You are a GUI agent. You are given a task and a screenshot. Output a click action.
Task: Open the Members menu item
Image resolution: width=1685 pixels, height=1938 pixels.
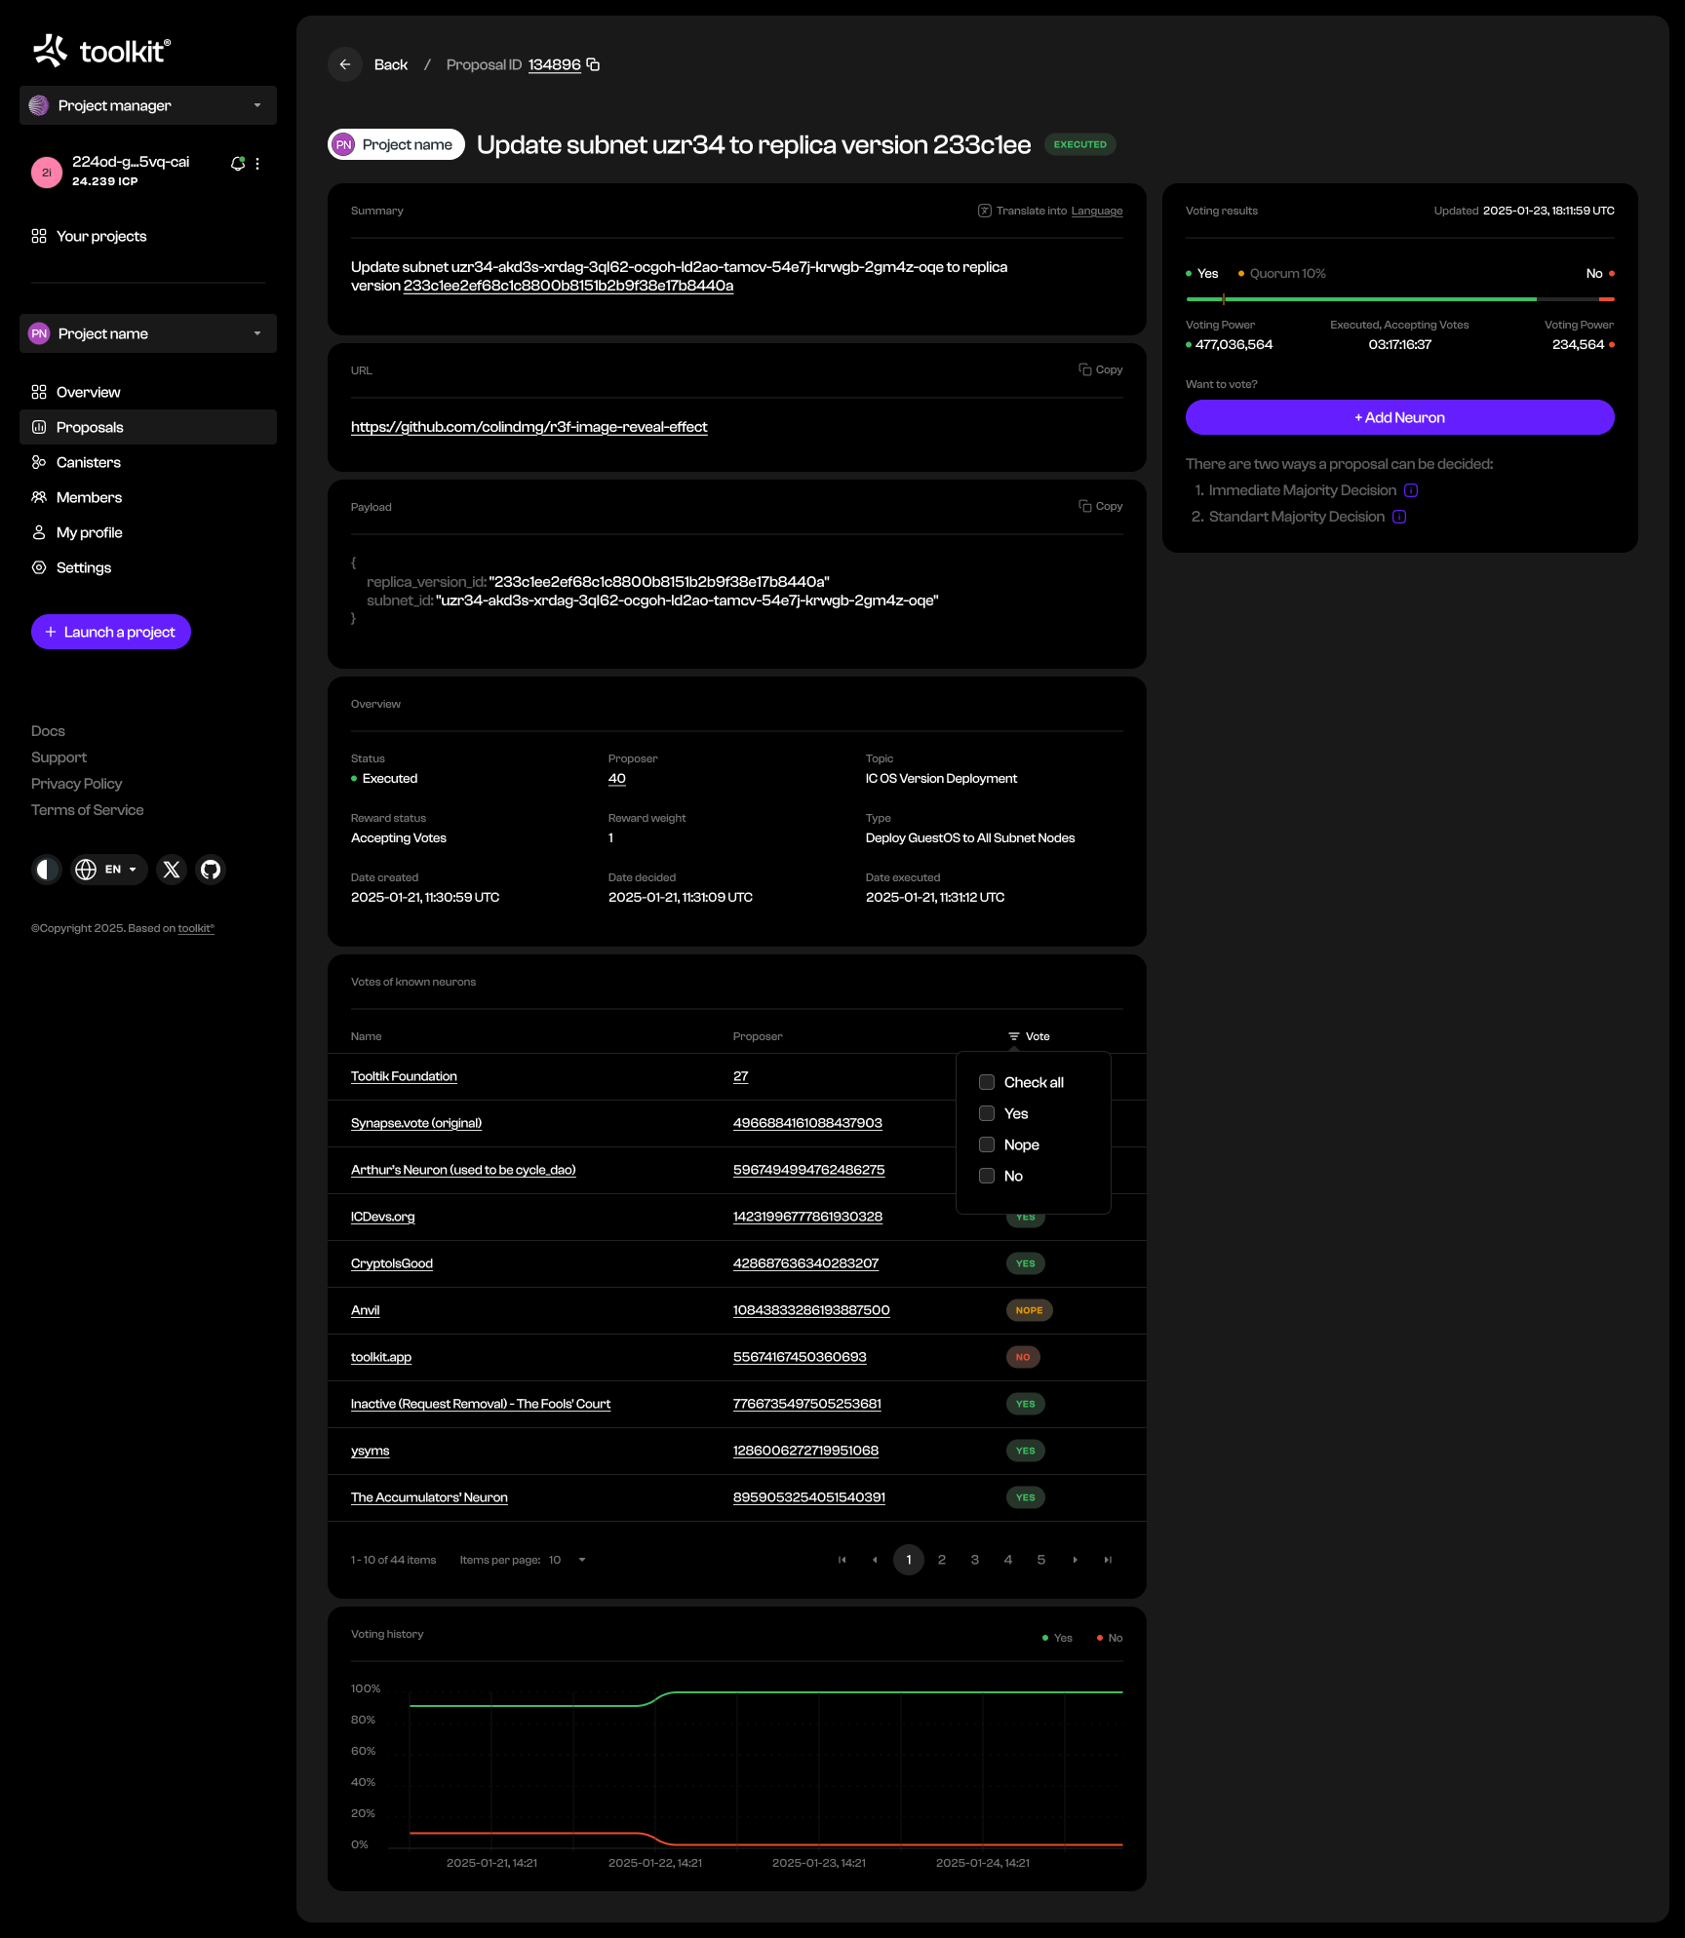(148, 497)
